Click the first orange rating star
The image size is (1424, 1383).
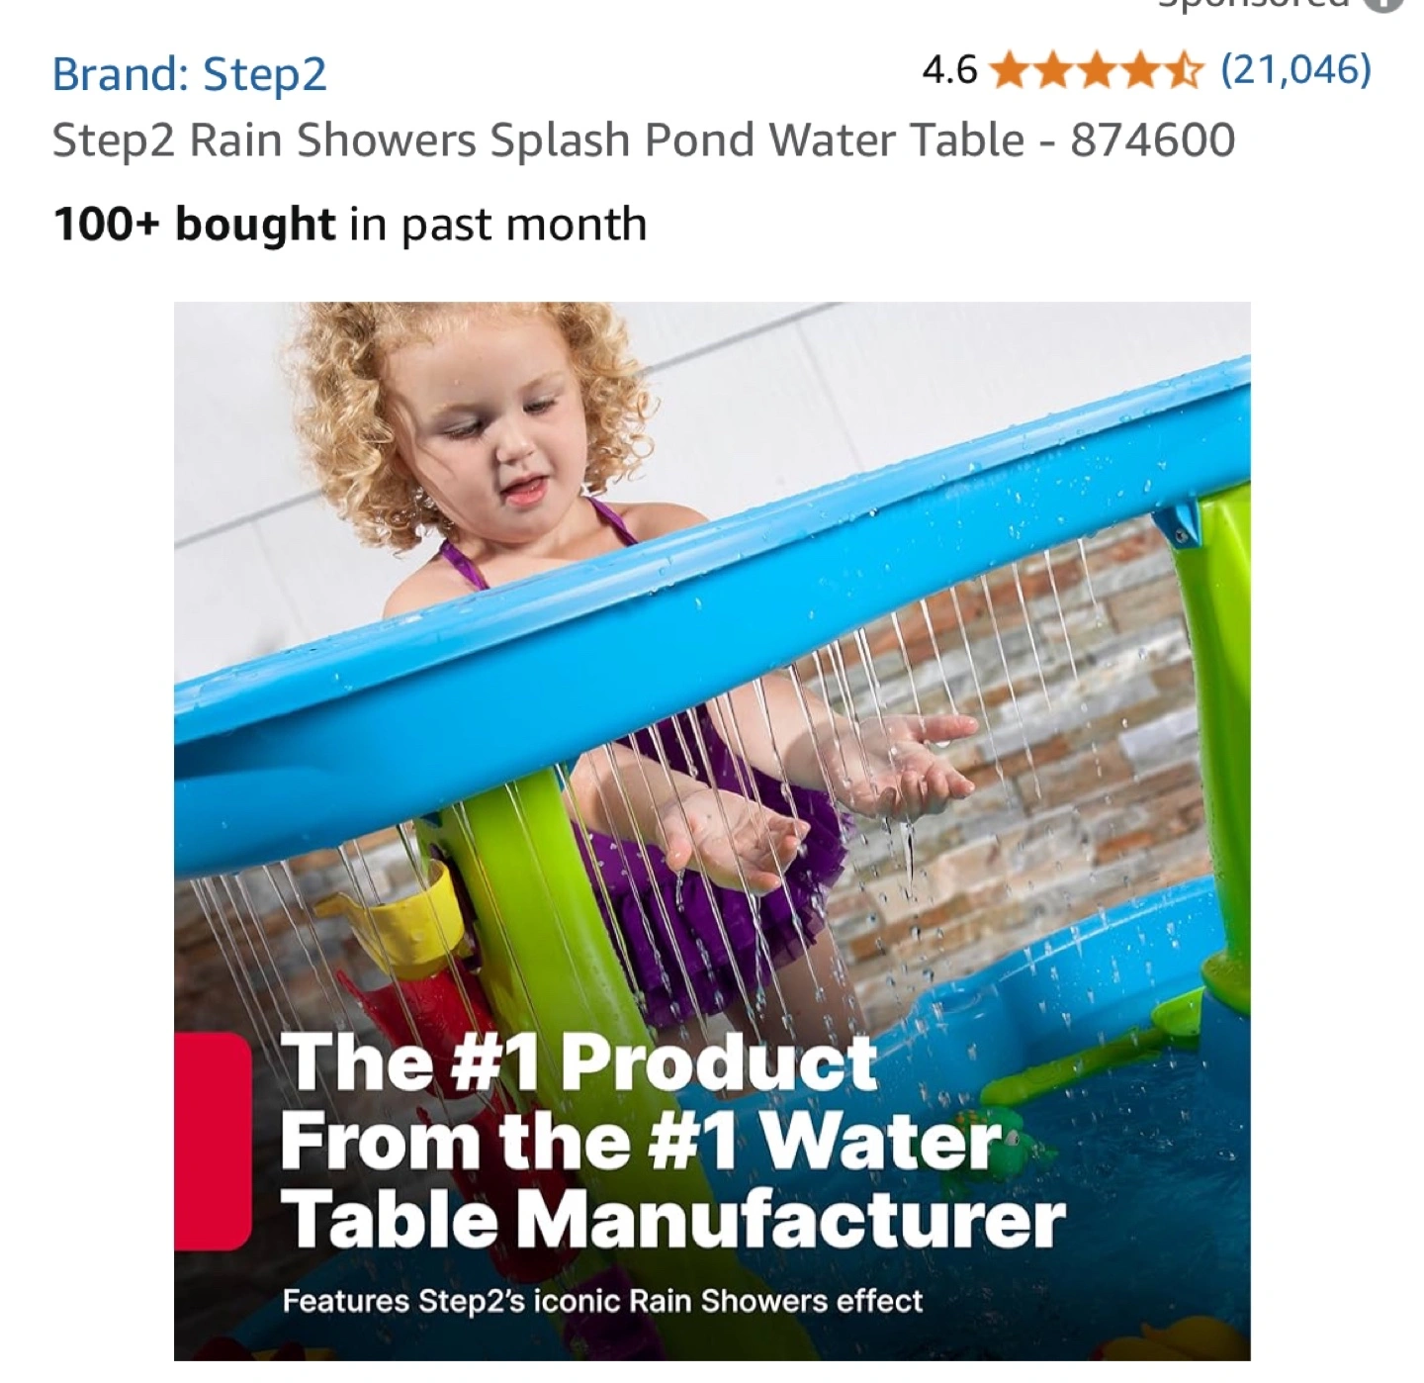(x=1010, y=71)
